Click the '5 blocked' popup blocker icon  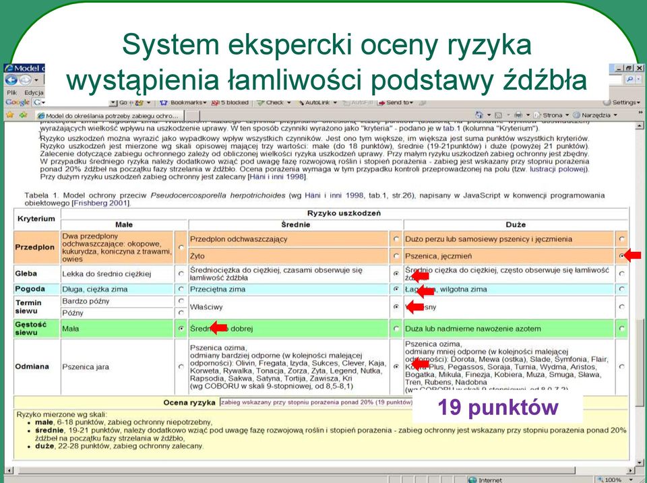230,102
